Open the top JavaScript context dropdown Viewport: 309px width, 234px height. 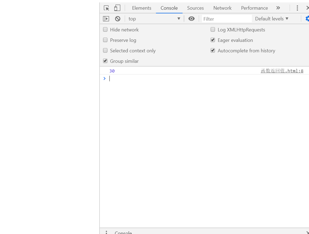pos(154,19)
